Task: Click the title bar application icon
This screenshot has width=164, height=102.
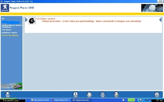Action: pos(2,1)
